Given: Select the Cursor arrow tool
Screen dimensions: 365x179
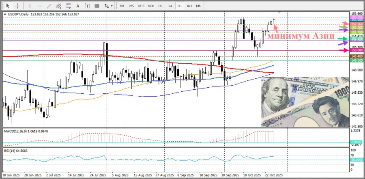Looking at the screenshot, I should (8, 6).
